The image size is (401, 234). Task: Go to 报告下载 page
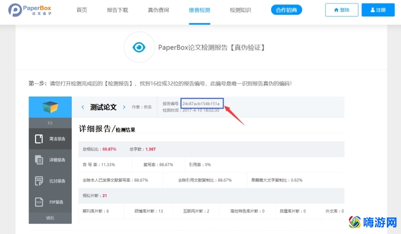tap(117, 10)
